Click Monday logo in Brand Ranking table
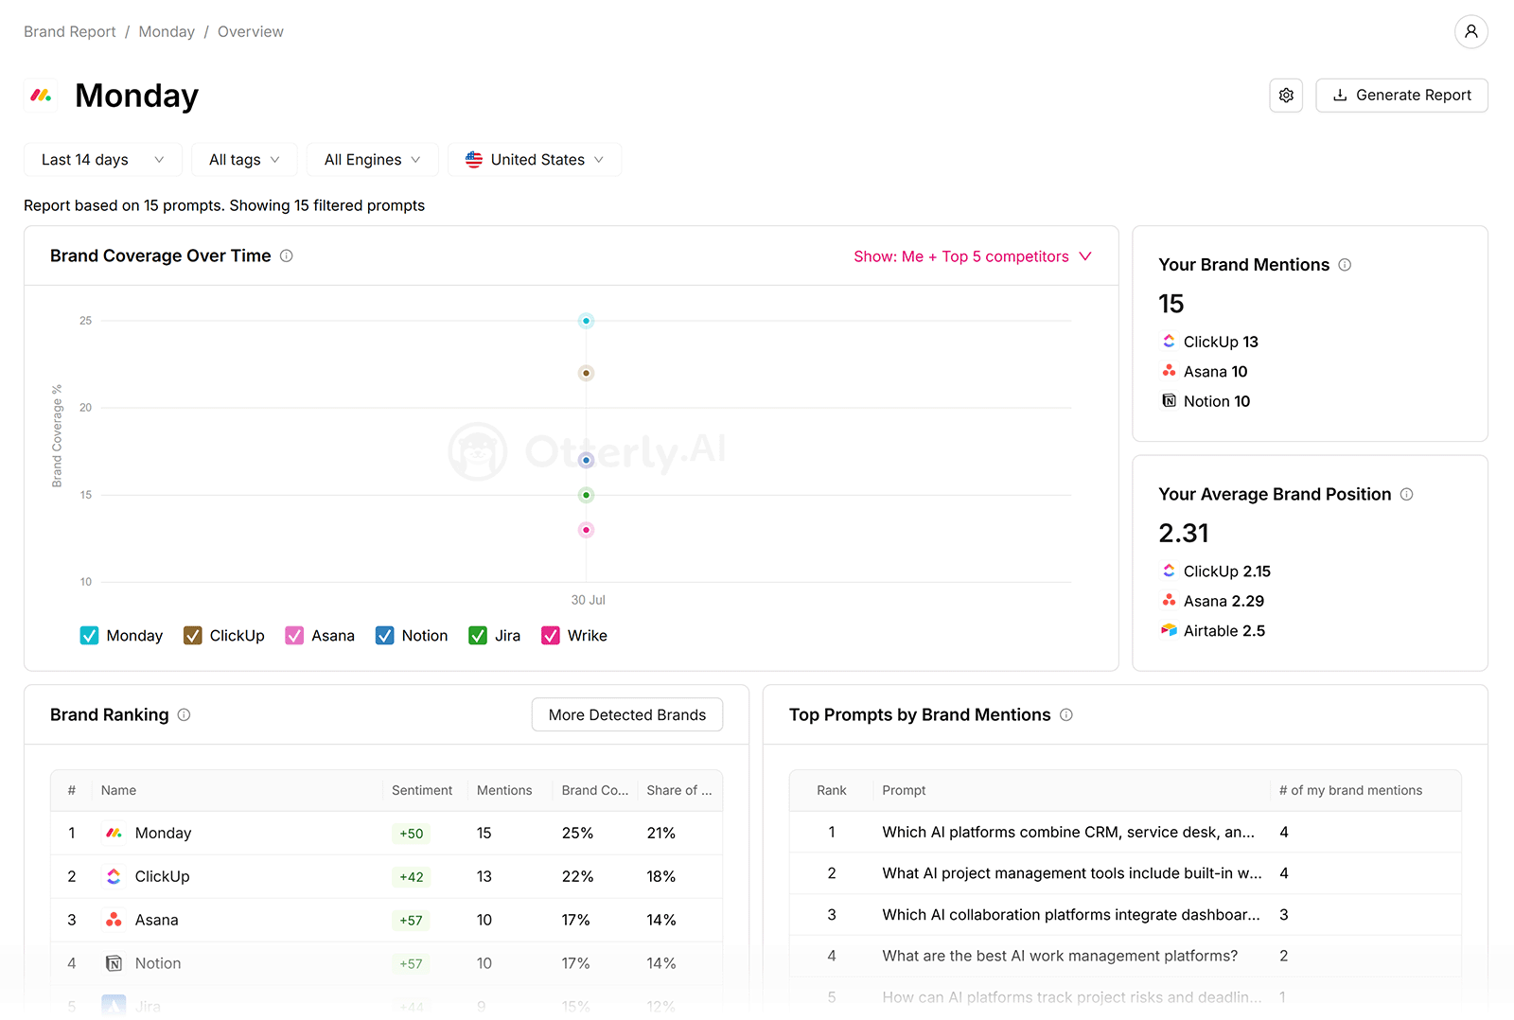This screenshot has height=1020, width=1514. click(x=114, y=833)
